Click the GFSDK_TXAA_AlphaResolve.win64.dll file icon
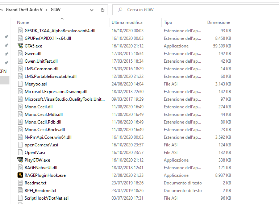The width and height of the screenshot is (279, 204). 20,30
